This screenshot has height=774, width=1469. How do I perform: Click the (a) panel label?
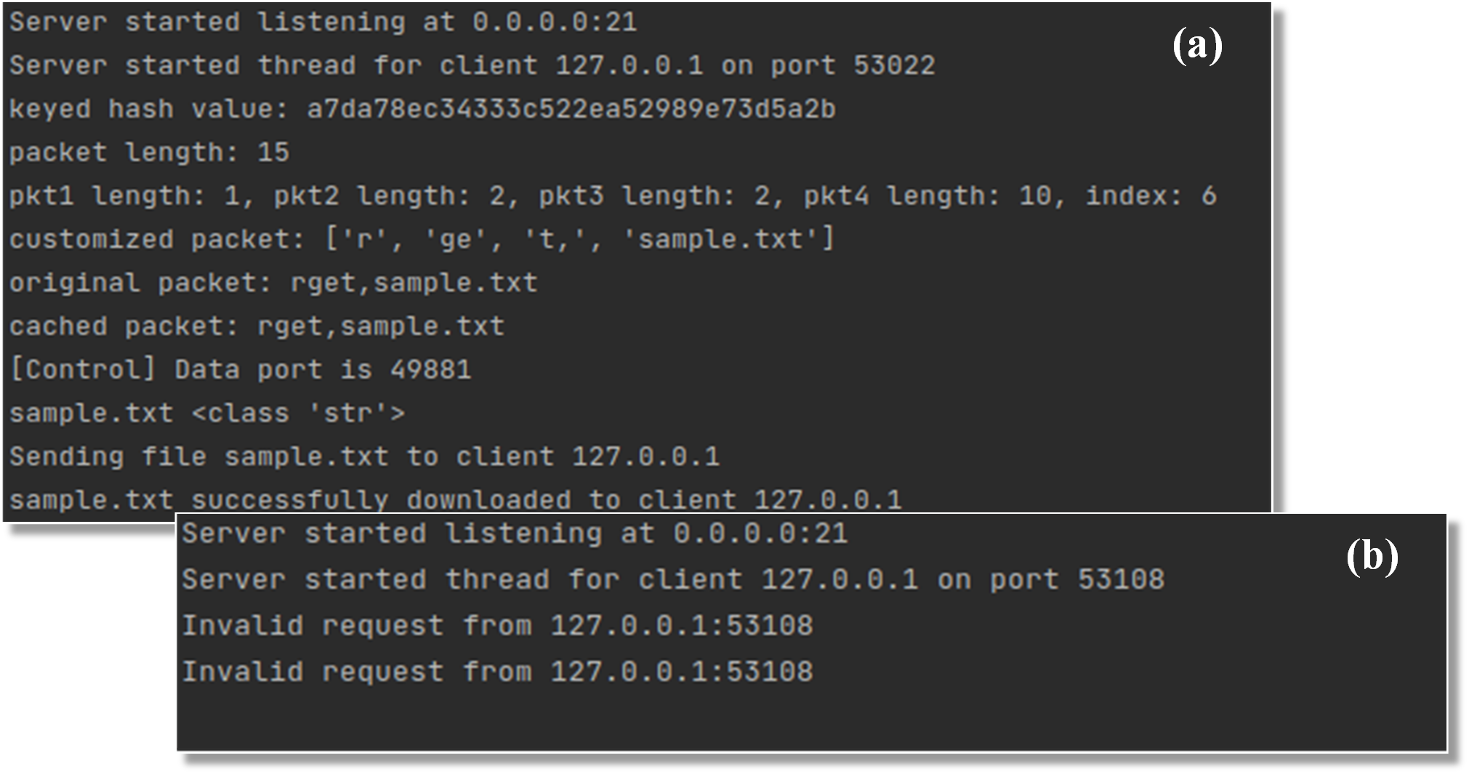point(1197,46)
